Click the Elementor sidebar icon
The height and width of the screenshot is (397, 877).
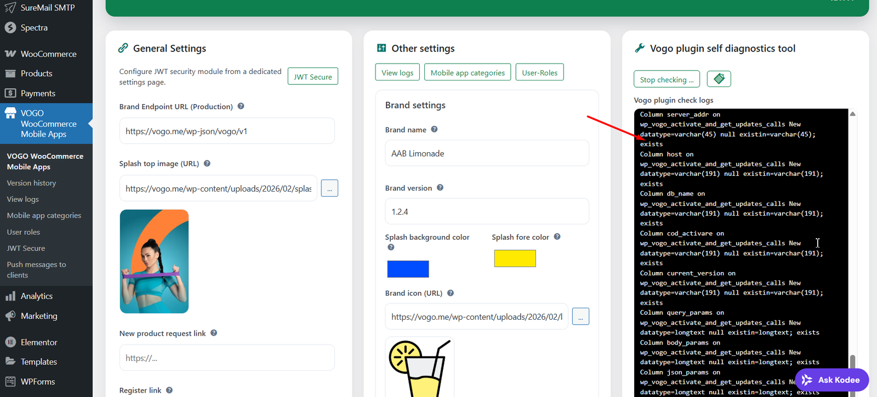10,342
